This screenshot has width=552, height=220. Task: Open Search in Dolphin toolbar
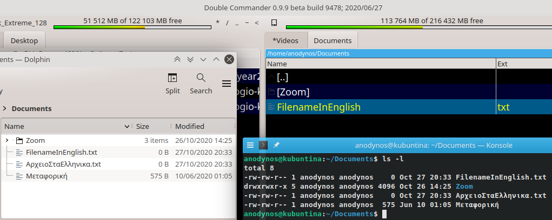[x=201, y=78]
